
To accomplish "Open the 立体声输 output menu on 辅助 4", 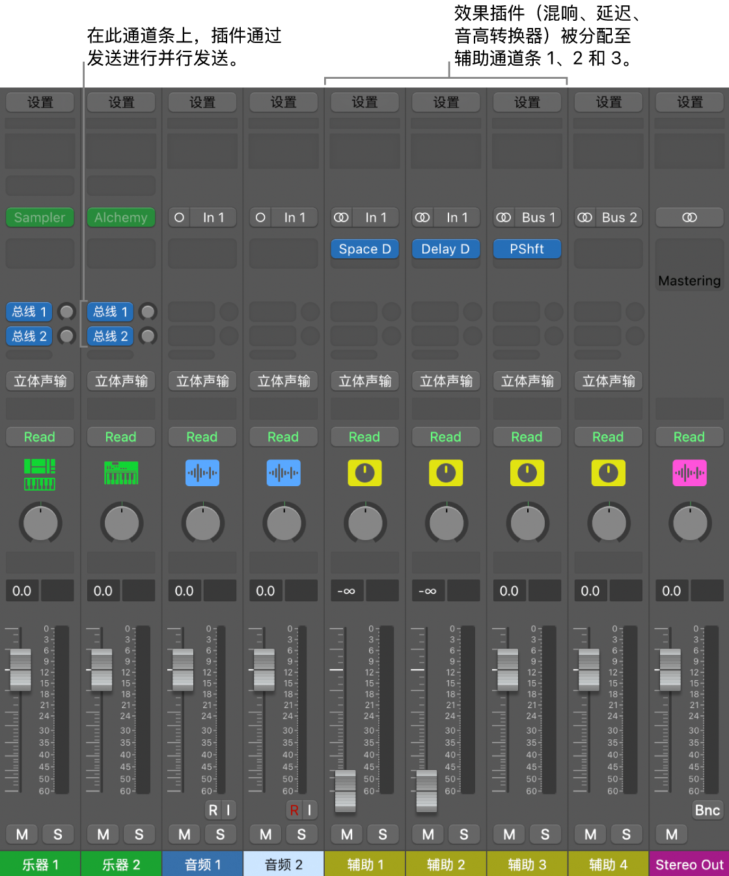I will 609,381.
